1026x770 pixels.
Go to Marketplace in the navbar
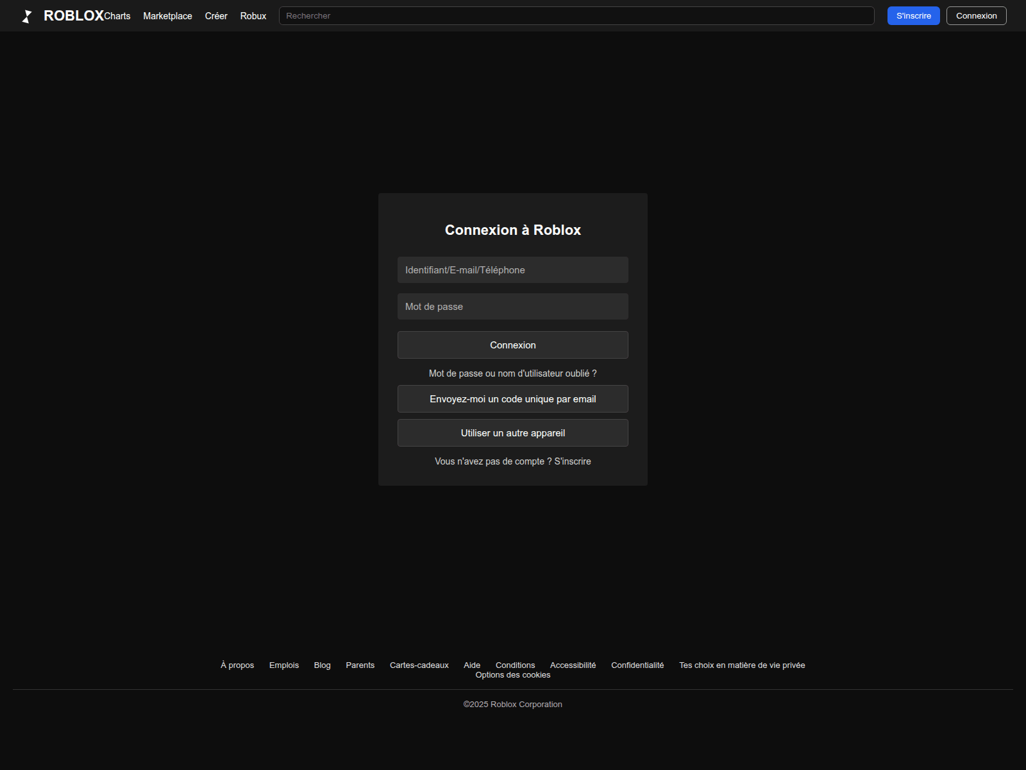(x=167, y=16)
